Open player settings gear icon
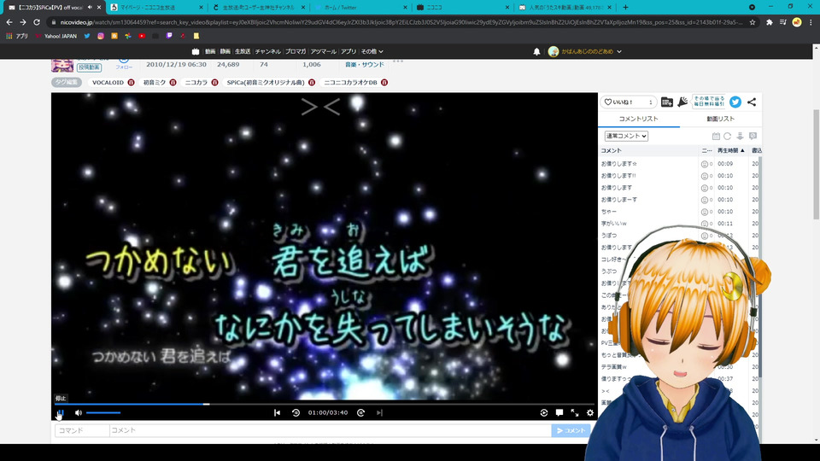 pyautogui.click(x=590, y=413)
